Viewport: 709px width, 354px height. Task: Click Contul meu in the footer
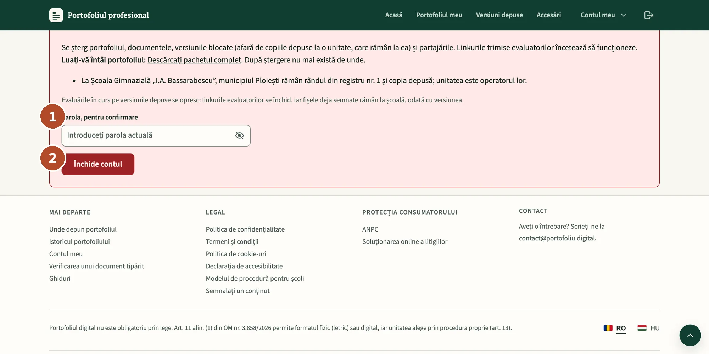(66, 254)
